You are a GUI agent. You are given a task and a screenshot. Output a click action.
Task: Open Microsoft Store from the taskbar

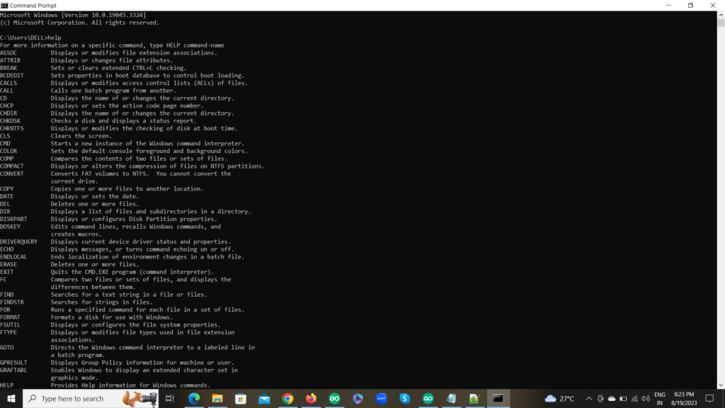[241, 398]
